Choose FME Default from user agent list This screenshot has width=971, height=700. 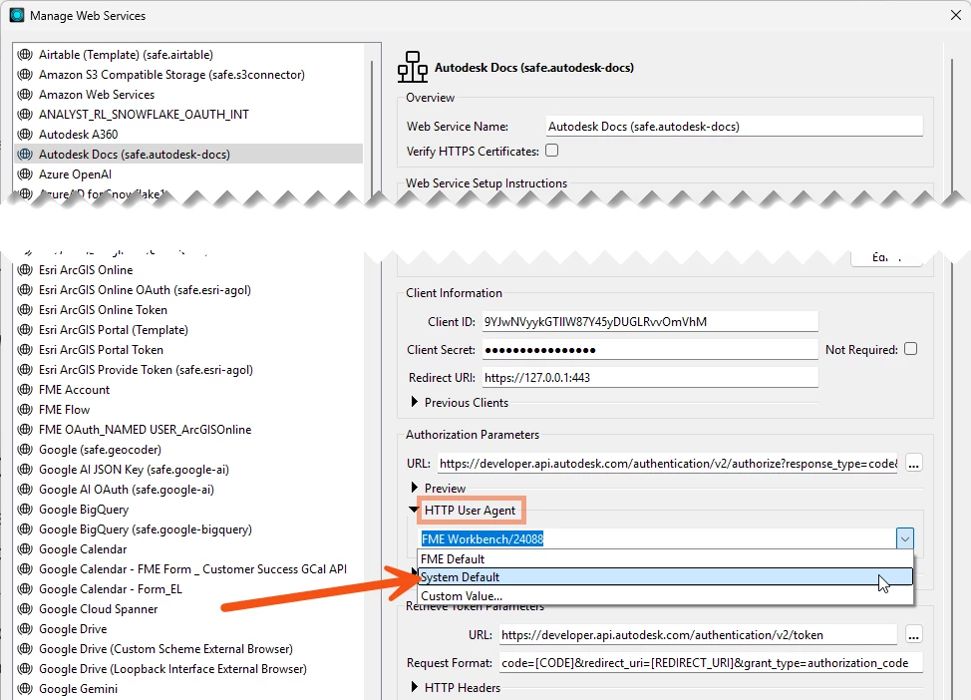(665, 558)
